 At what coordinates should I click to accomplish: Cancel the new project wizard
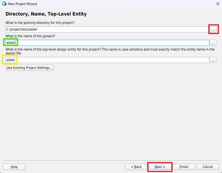tap(208, 167)
